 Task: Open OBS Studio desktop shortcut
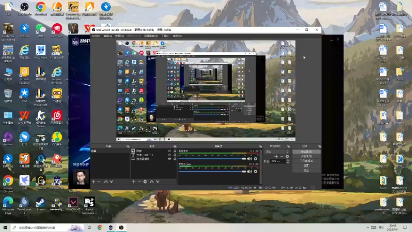(x=24, y=8)
